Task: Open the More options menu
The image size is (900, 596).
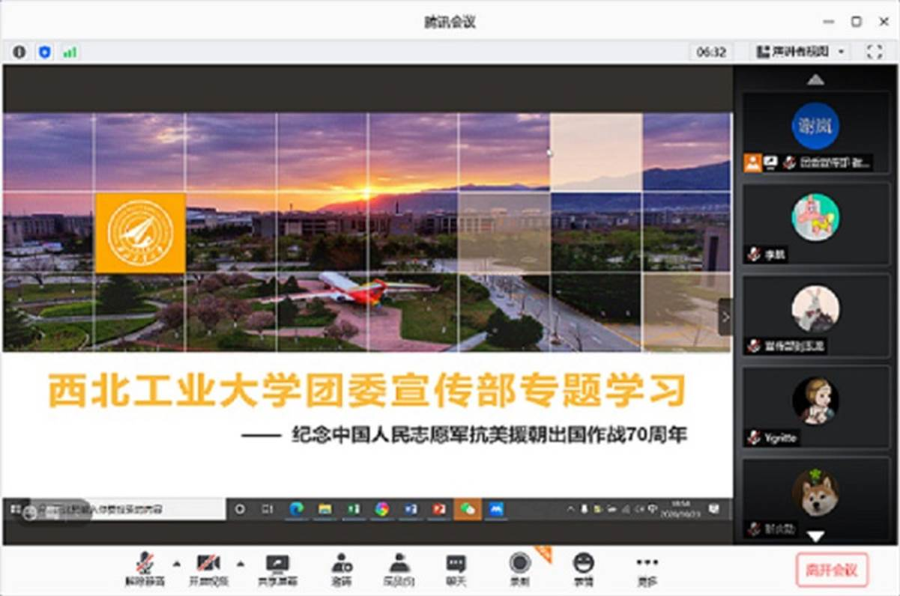Action: click(x=647, y=567)
